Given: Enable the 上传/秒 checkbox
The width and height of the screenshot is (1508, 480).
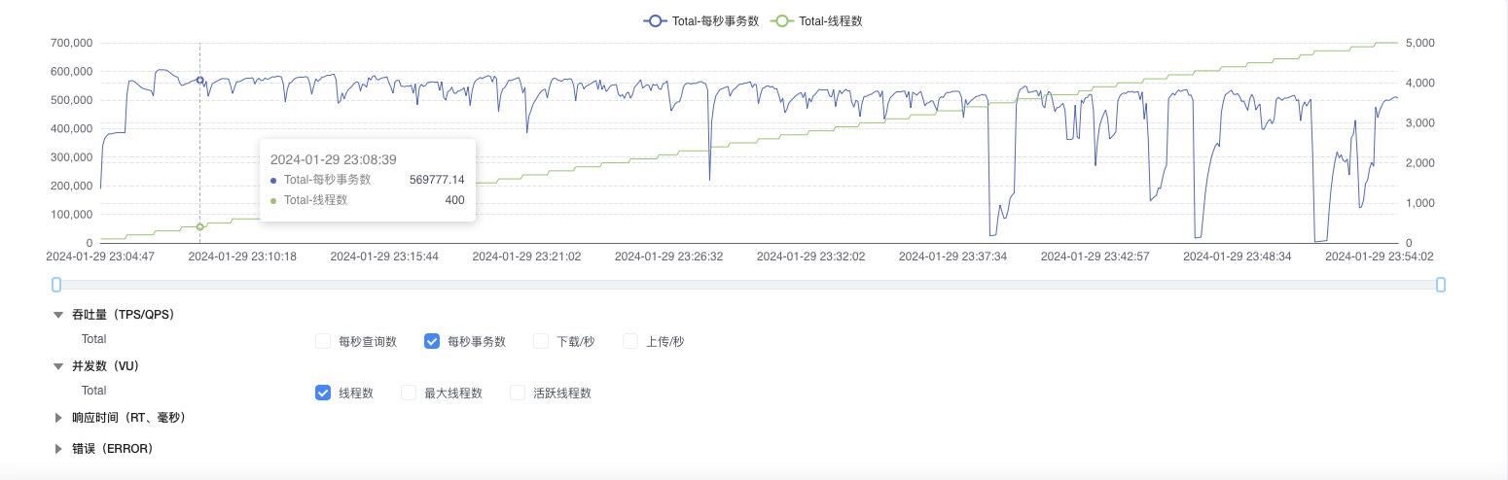Looking at the screenshot, I should click(630, 341).
